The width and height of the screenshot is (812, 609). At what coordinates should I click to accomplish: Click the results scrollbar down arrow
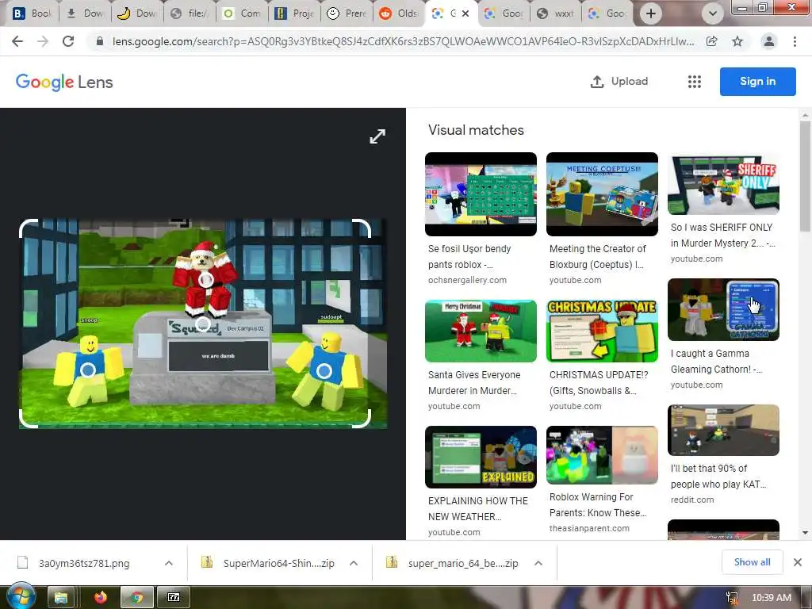click(805, 532)
